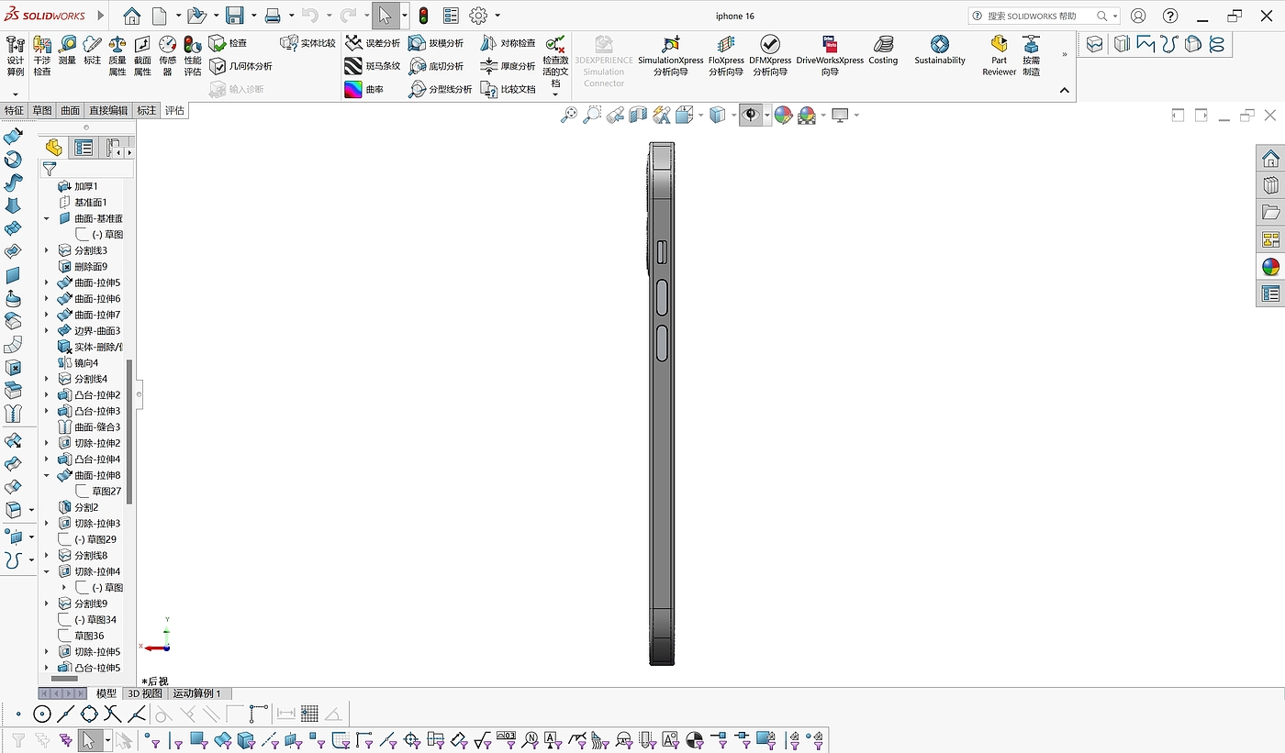The height and width of the screenshot is (753, 1285).
Task: Click the 测量 measure tool
Action: [x=67, y=50]
